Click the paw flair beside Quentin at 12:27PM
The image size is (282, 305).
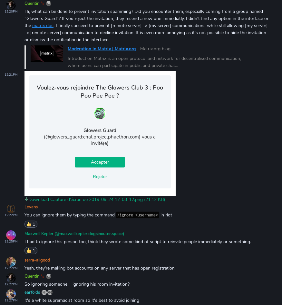coord(43,276)
